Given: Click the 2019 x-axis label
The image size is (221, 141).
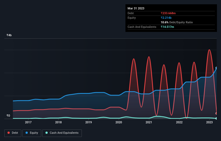Looking at the screenshot, I should point(89,122).
